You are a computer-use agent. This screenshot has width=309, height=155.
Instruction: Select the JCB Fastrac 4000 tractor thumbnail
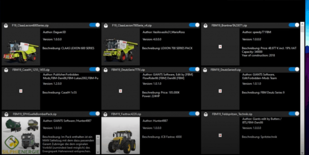pyautogui.click(x=121, y=135)
